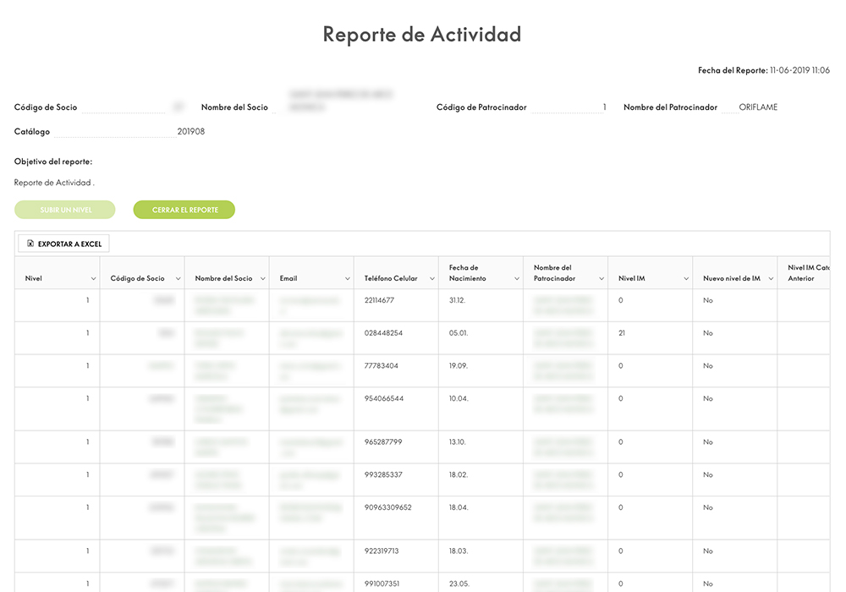Click the Nivel IM Catálogo Anterior column header

[x=808, y=272]
